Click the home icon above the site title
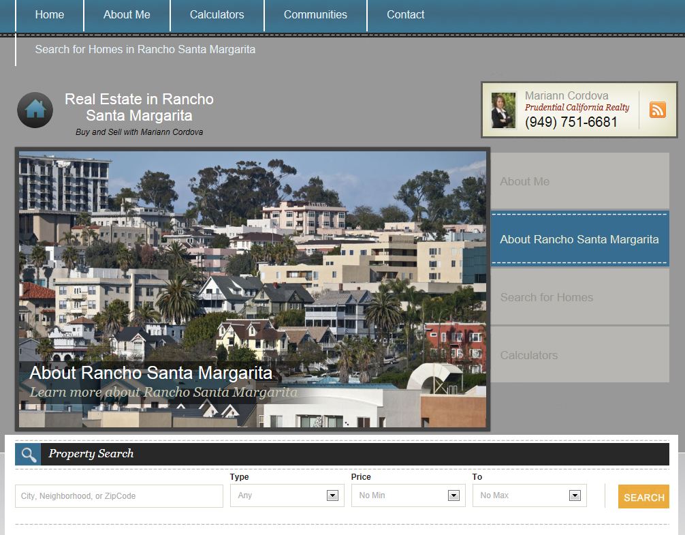Viewport: 685px width, 535px height. pos(35,110)
